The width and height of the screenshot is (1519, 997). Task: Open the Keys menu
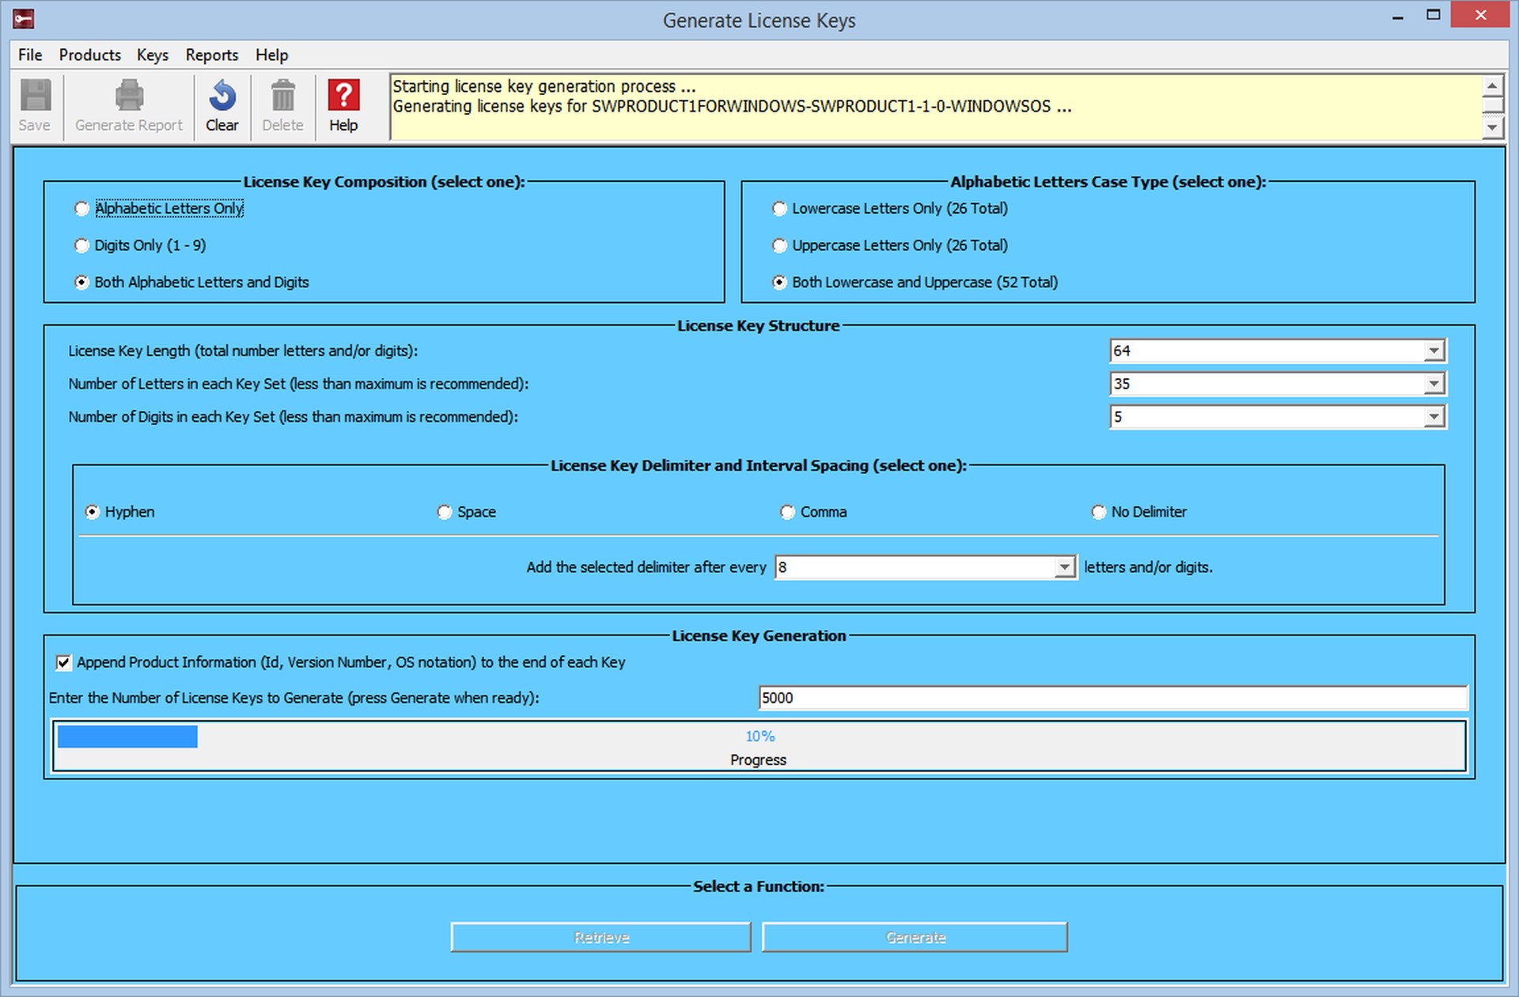pyautogui.click(x=153, y=55)
